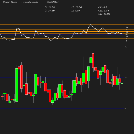This screenshot has width=134, height=134.
Task: Click the munafasutra.in watermark text
Action: pos(31,2)
